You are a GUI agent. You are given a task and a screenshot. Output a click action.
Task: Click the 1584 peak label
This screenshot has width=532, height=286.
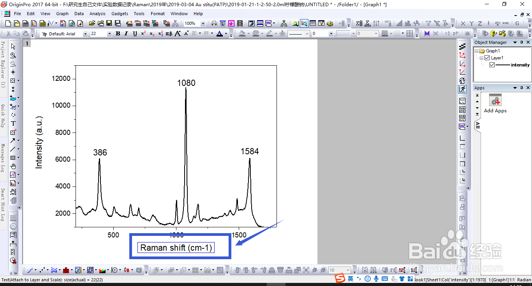(250, 151)
